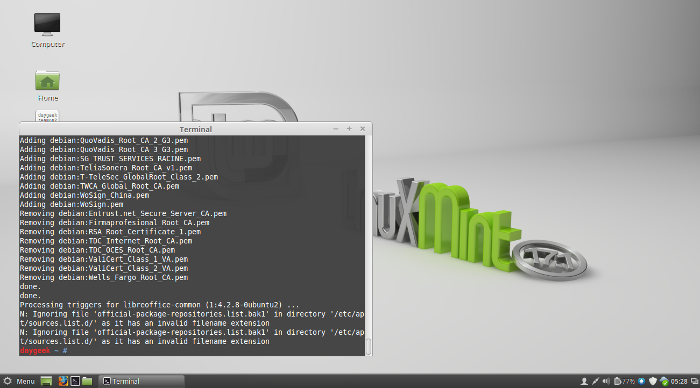Image resolution: width=700 pixels, height=388 pixels.
Task: Open Terminal launcher in the panel
Action: [76, 381]
